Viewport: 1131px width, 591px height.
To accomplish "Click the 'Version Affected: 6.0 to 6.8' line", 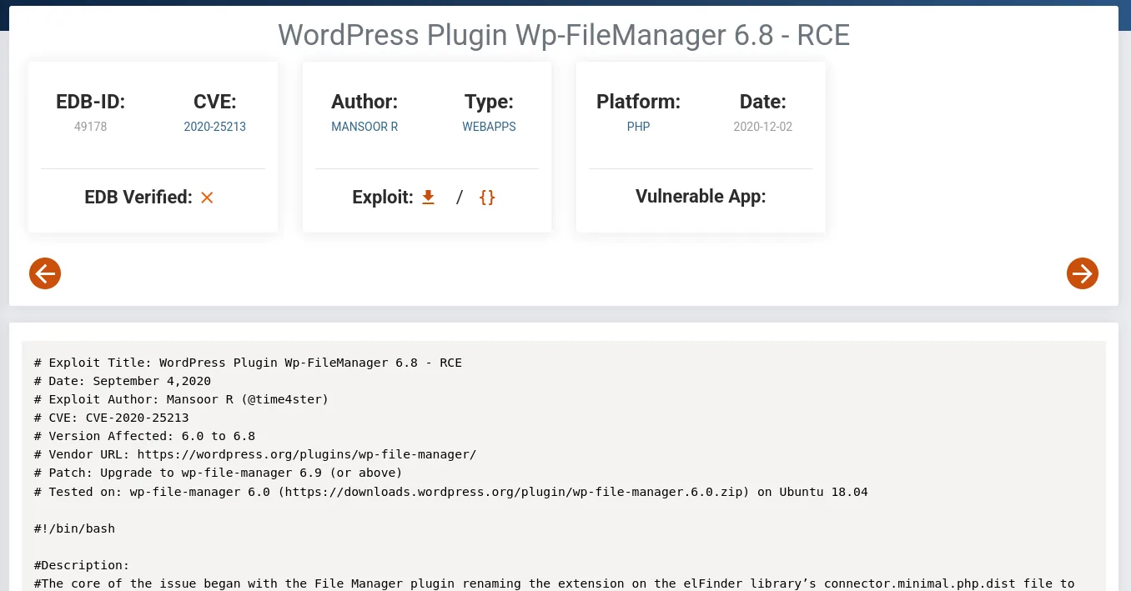I will click(x=144, y=436).
